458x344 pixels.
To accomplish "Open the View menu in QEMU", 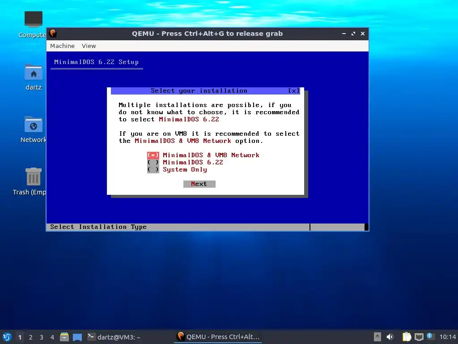I will tap(89, 46).
